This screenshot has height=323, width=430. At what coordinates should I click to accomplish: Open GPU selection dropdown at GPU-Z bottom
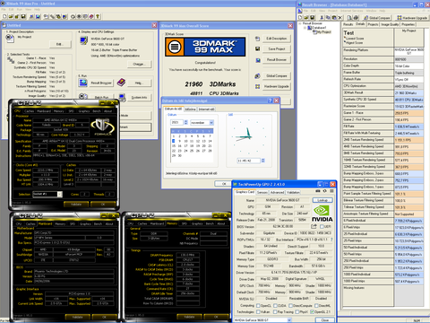coord(289,320)
